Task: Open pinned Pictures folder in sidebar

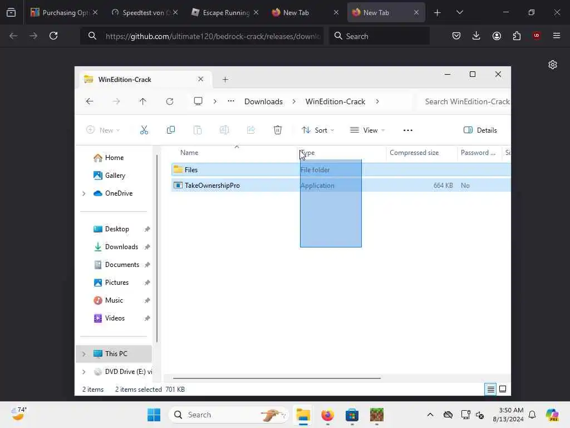Action: (116, 283)
